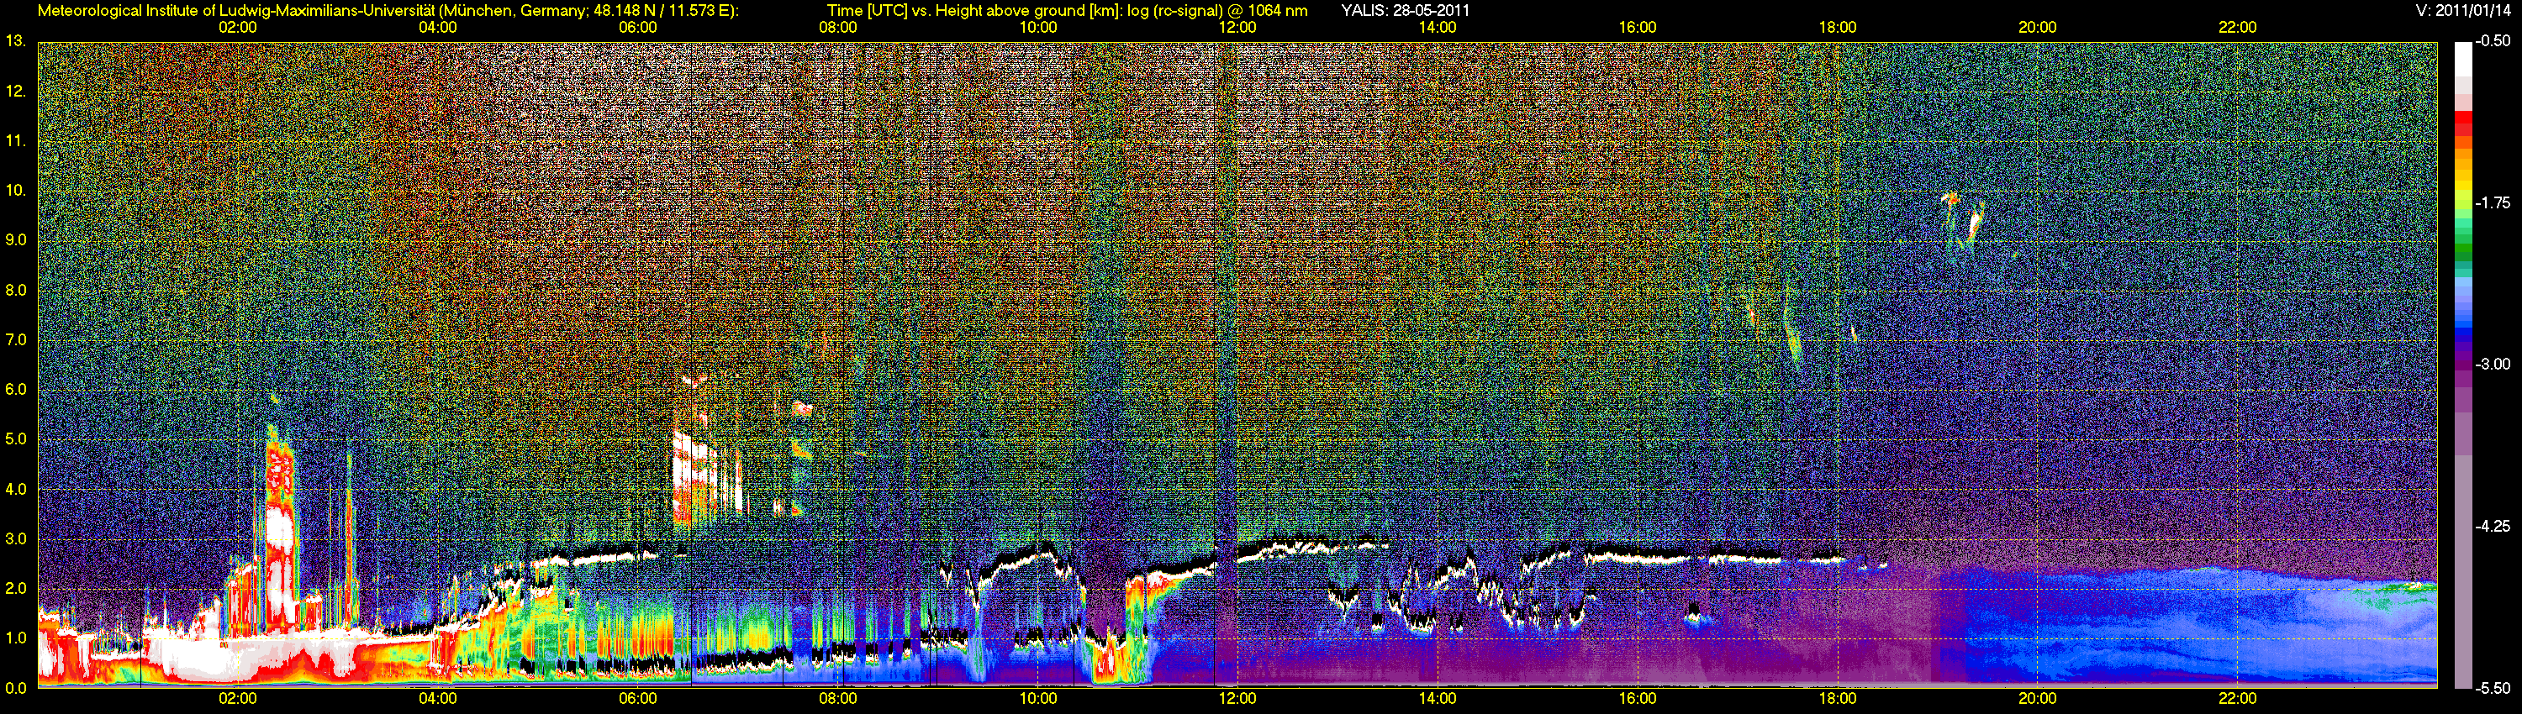
Task: Click the 0.0 height label at bottom left
Action: 16,688
